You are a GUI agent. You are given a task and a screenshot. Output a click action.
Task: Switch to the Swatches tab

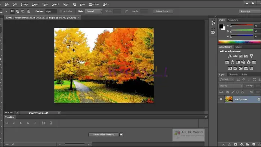point(233,20)
